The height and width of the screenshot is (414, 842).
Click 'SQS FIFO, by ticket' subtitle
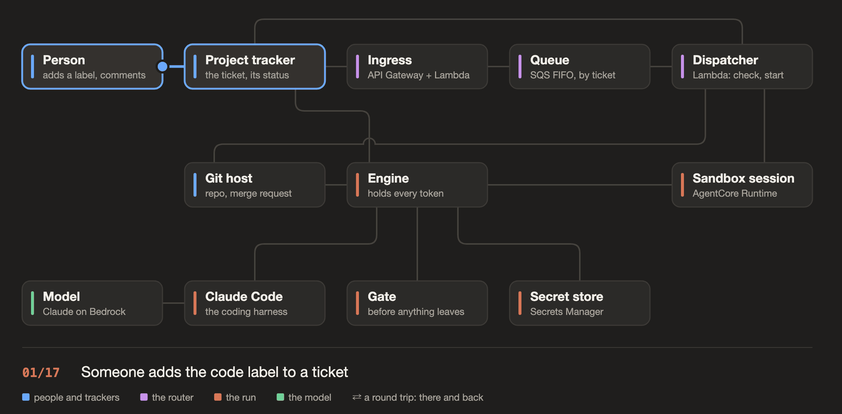tap(573, 75)
